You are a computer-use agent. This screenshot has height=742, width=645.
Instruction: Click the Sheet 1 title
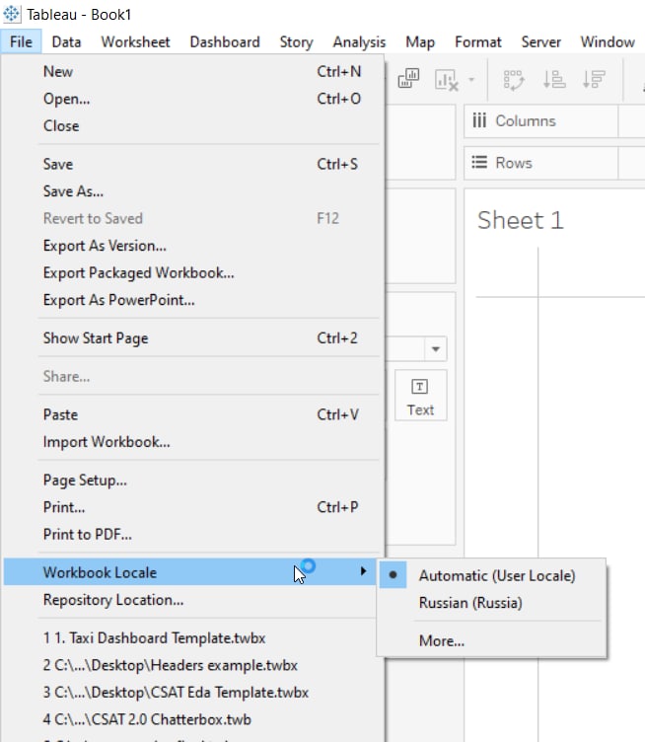click(520, 220)
